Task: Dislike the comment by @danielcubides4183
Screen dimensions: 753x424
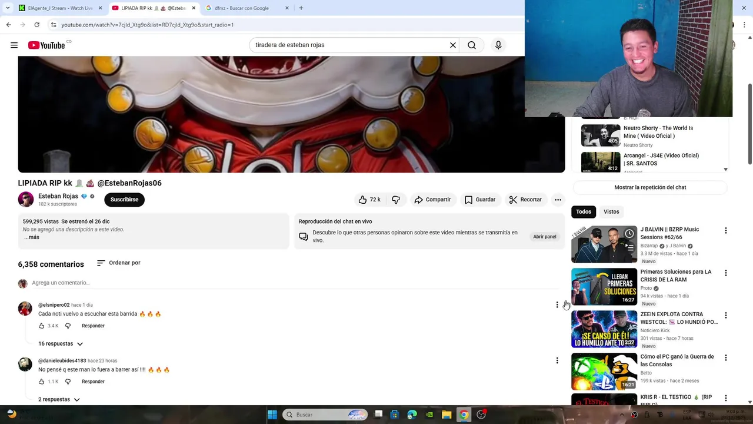Action: pos(68,382)
